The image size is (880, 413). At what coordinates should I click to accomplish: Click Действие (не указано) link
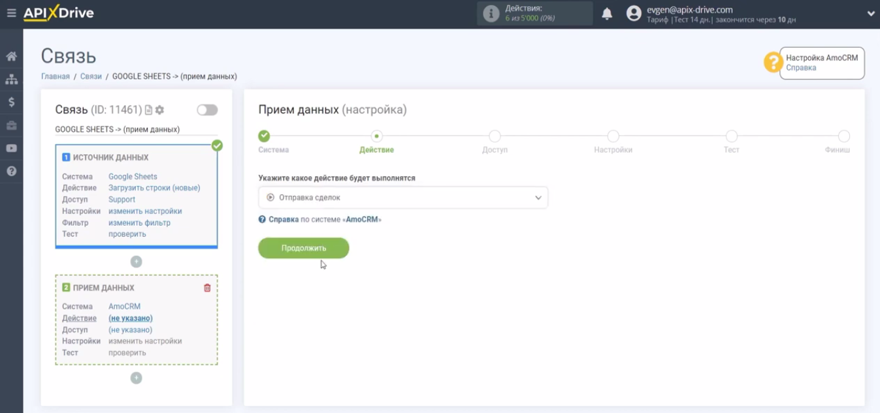pos(131,318)
